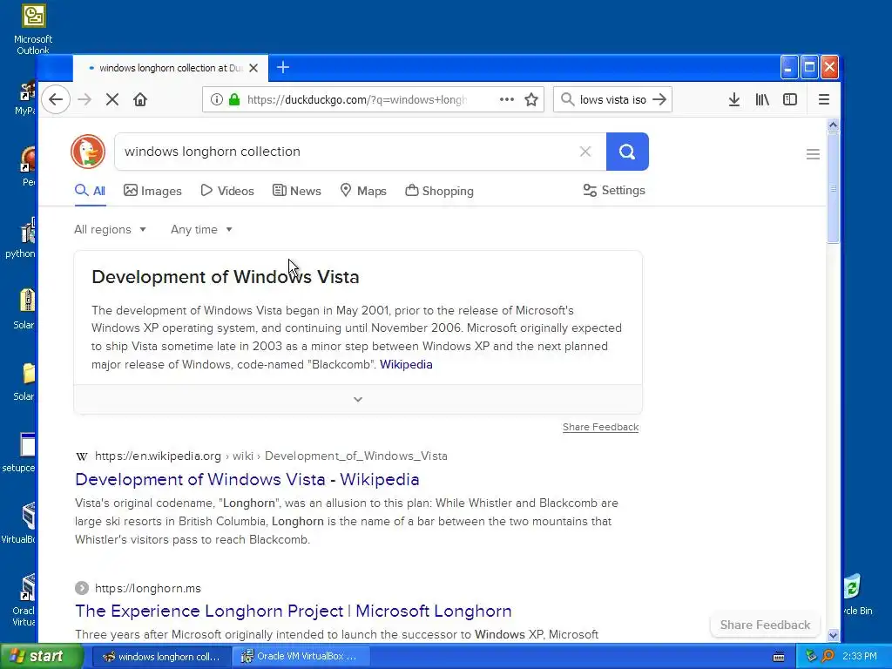Viewport: 892px width, 669px height.
Task: Click the magnifier icon in Firefox search box
Action: (567, 99)
